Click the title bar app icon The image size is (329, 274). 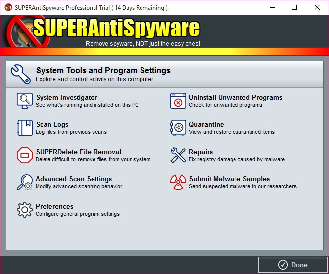click(8, 7)
